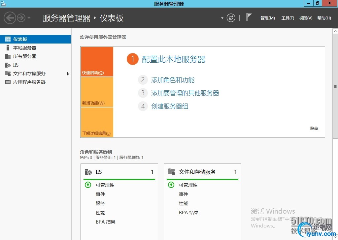Click 添加要管理的其他服务器 link
Image resolution: width=338 pixels, height=240 pixels.
(x=185, y=93)
